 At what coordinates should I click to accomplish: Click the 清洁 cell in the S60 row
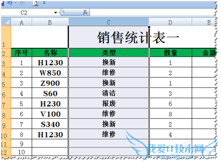point(109,93)
